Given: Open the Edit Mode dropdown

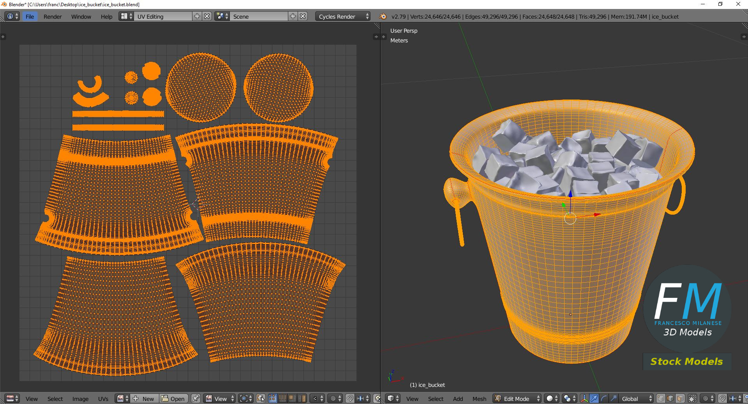Looking at the screenshot, I should [x=517, y=399].
